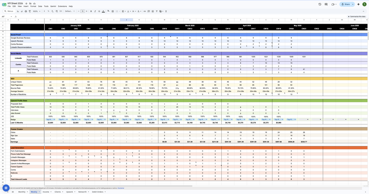Click the Undo icon in toolbar
The height and width of the screenshot is (194, 369).
[x=18, y=11]
